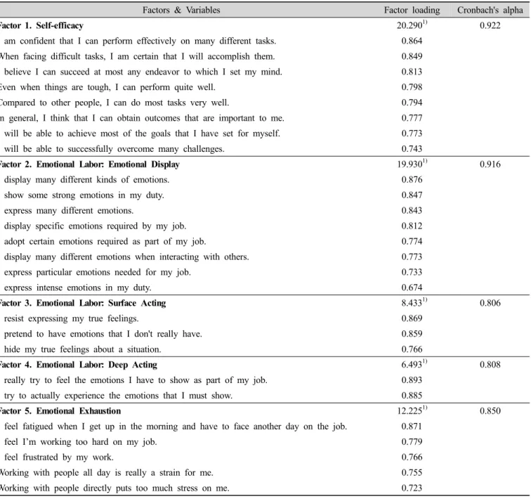Viewport: 531px width, 499px height.
Task: Click the factor loading 0.893
Action: click(x=412, y=380)
